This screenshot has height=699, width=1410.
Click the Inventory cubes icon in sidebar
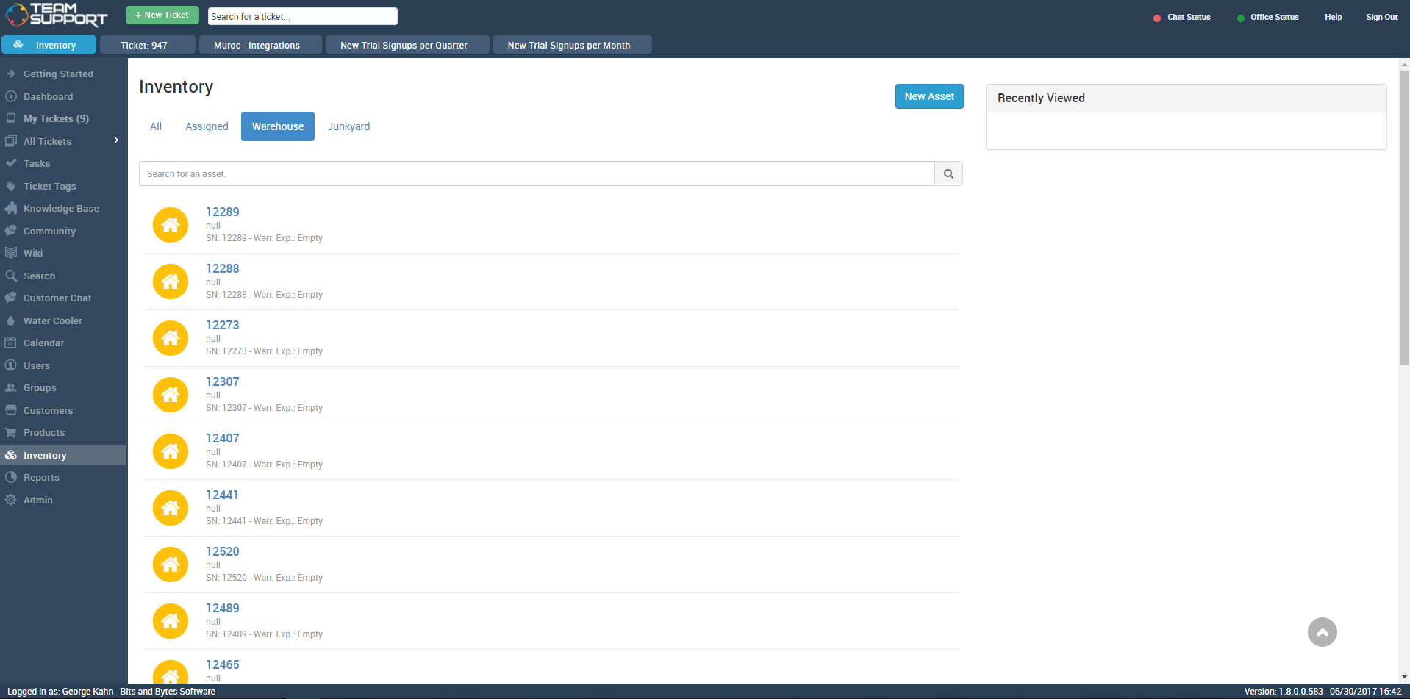11,455
